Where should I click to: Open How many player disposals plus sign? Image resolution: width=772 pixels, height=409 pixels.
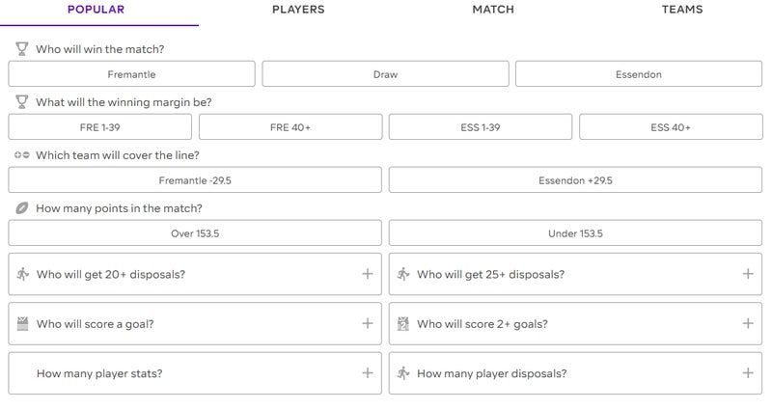pyautogui.click(x=748, y=373)
